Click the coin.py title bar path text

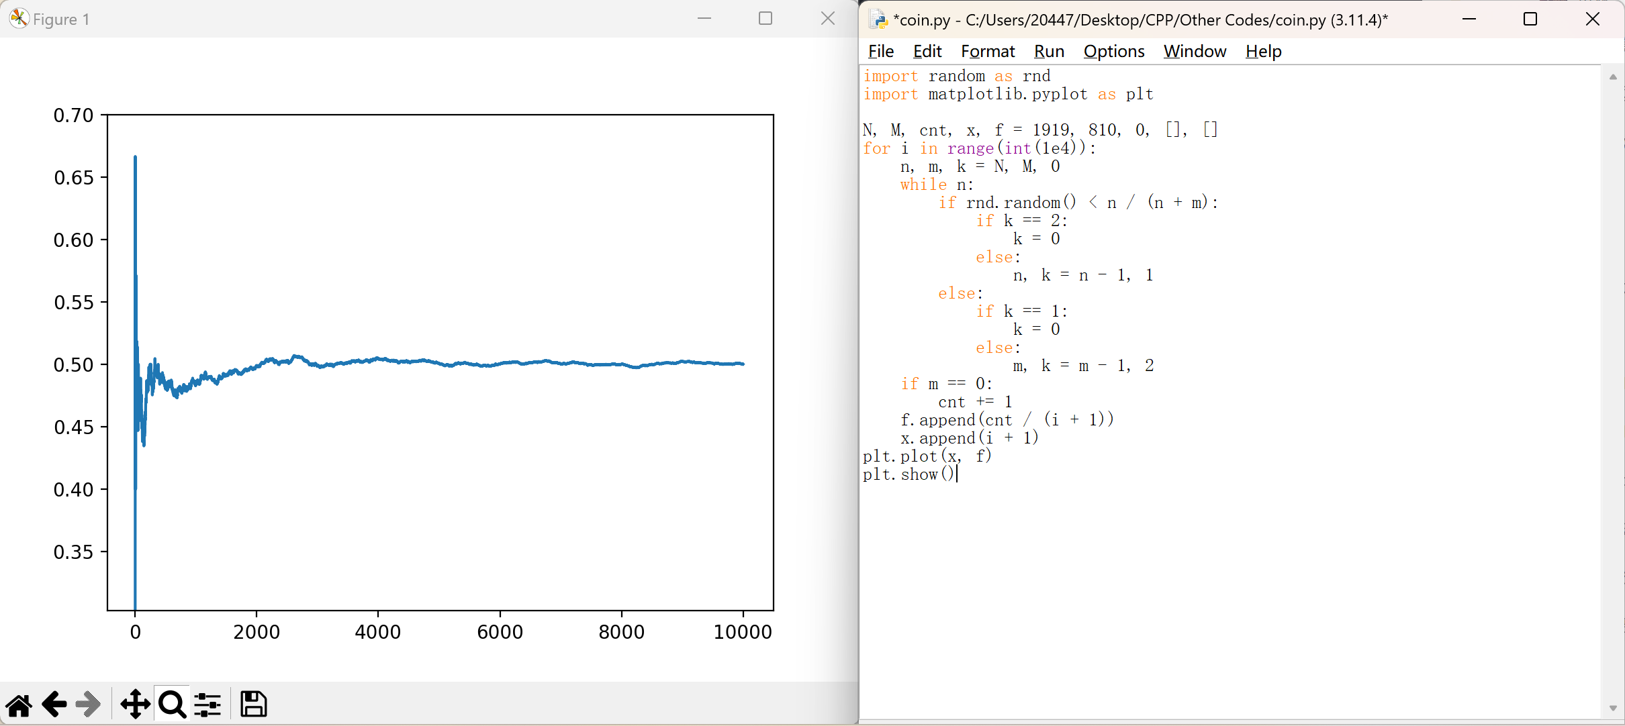tap(1141, 19)
